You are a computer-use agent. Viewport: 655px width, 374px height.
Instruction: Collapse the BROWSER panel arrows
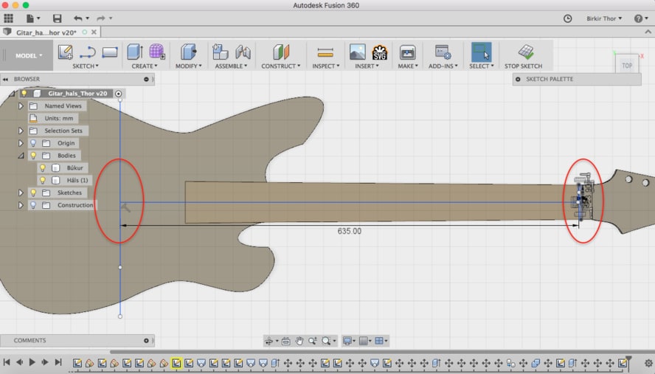coord(5,79)
